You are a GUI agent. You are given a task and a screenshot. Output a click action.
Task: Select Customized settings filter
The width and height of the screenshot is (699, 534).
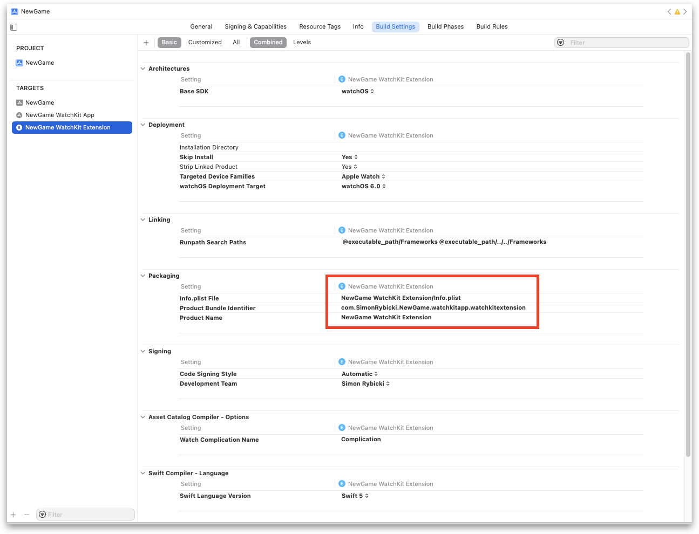tap(205, 43)
